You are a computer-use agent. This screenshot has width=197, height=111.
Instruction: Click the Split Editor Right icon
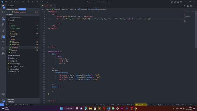191,6
